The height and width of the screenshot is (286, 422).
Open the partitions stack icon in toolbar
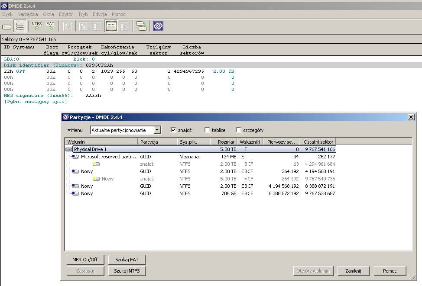(x=20, y=26)
